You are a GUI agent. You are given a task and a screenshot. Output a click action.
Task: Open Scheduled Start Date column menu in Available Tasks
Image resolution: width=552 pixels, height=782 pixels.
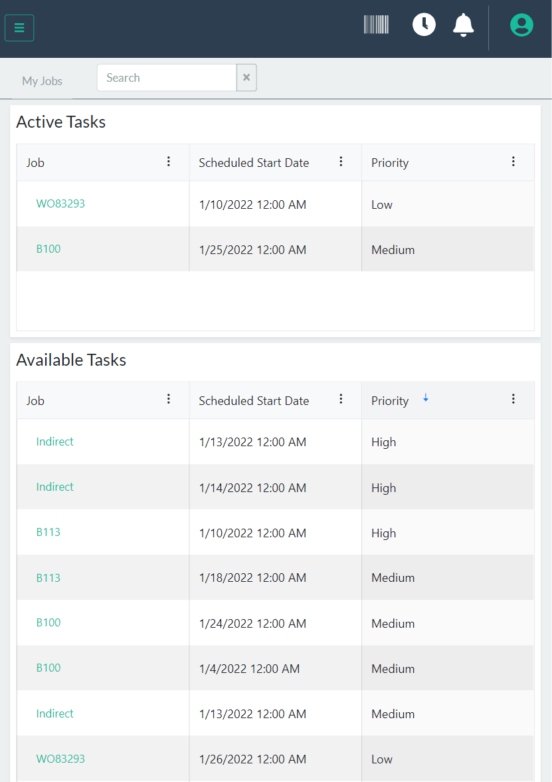click(x=341, y=399)
